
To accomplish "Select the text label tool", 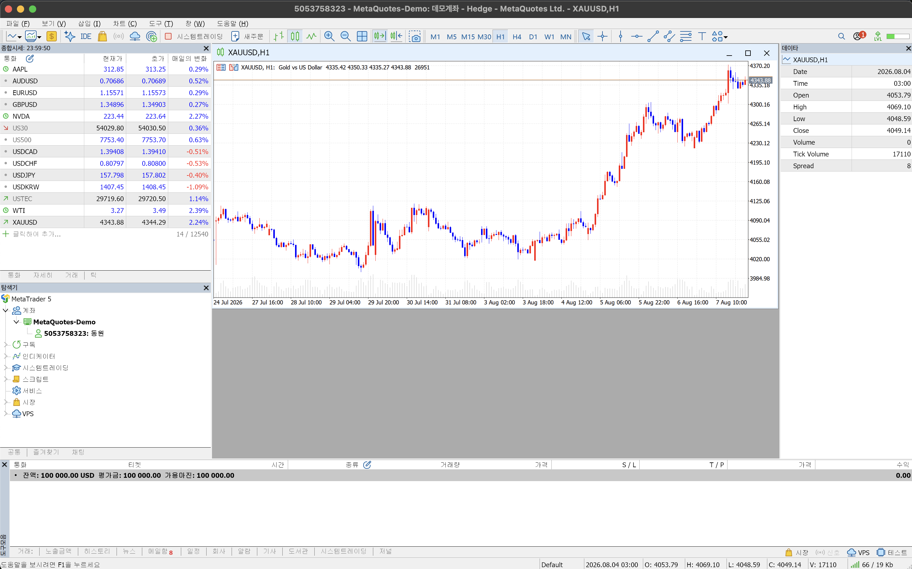I will click(x=702, y=37).
